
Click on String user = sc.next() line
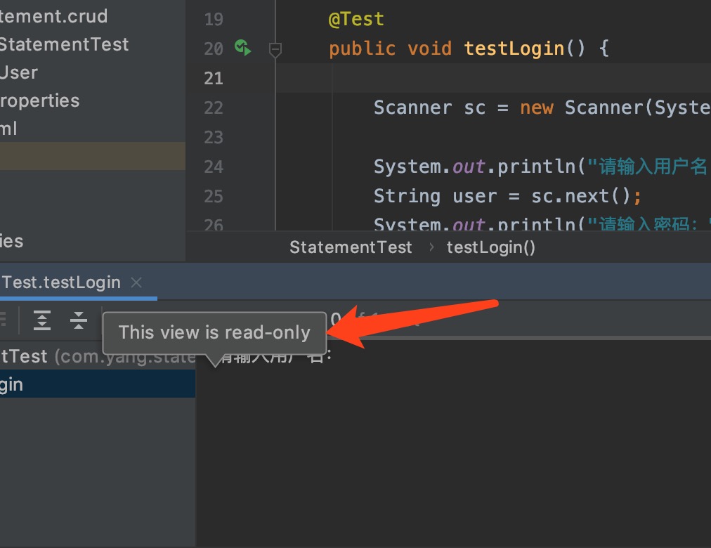click(x=507, y=196)
